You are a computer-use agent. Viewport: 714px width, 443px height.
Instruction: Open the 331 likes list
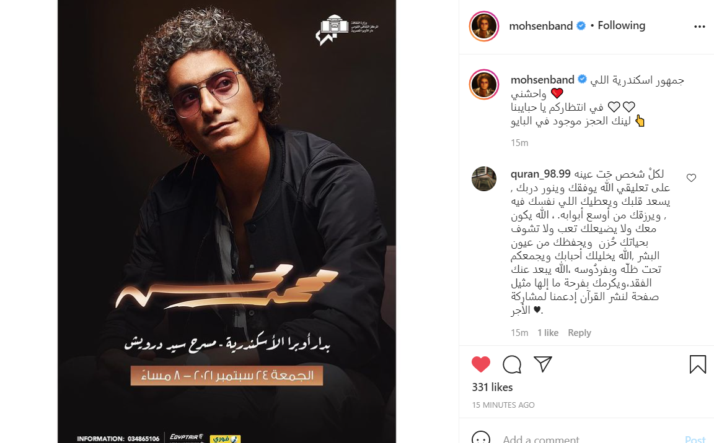[x=492, y=387]
